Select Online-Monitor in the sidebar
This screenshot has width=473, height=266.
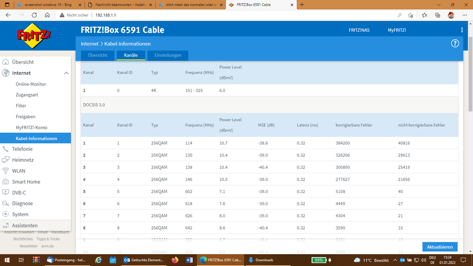(x=31, y=84)
